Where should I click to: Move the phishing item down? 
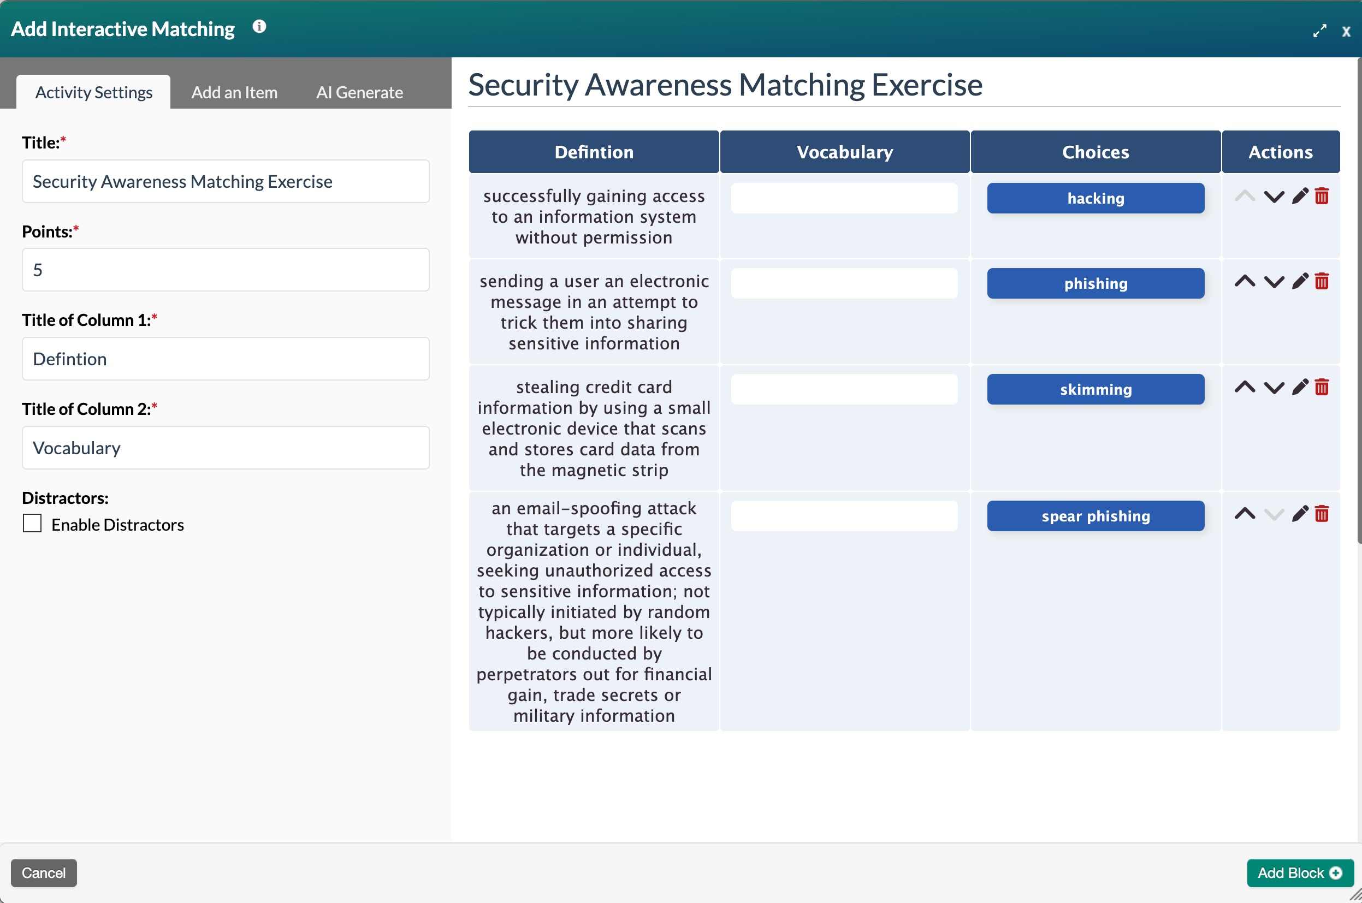pyautogui.click(x=1273, y=282)
